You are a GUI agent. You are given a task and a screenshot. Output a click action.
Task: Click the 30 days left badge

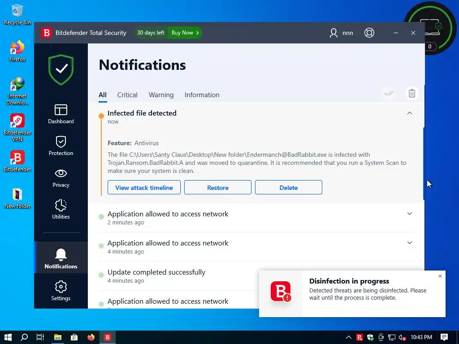pos(151,33)
